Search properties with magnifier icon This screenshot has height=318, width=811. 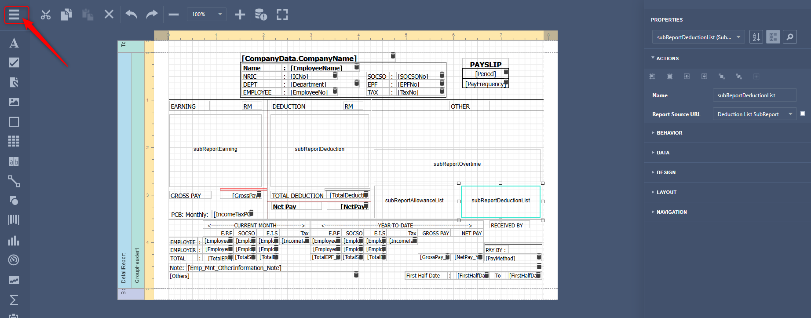click(790, 37)
